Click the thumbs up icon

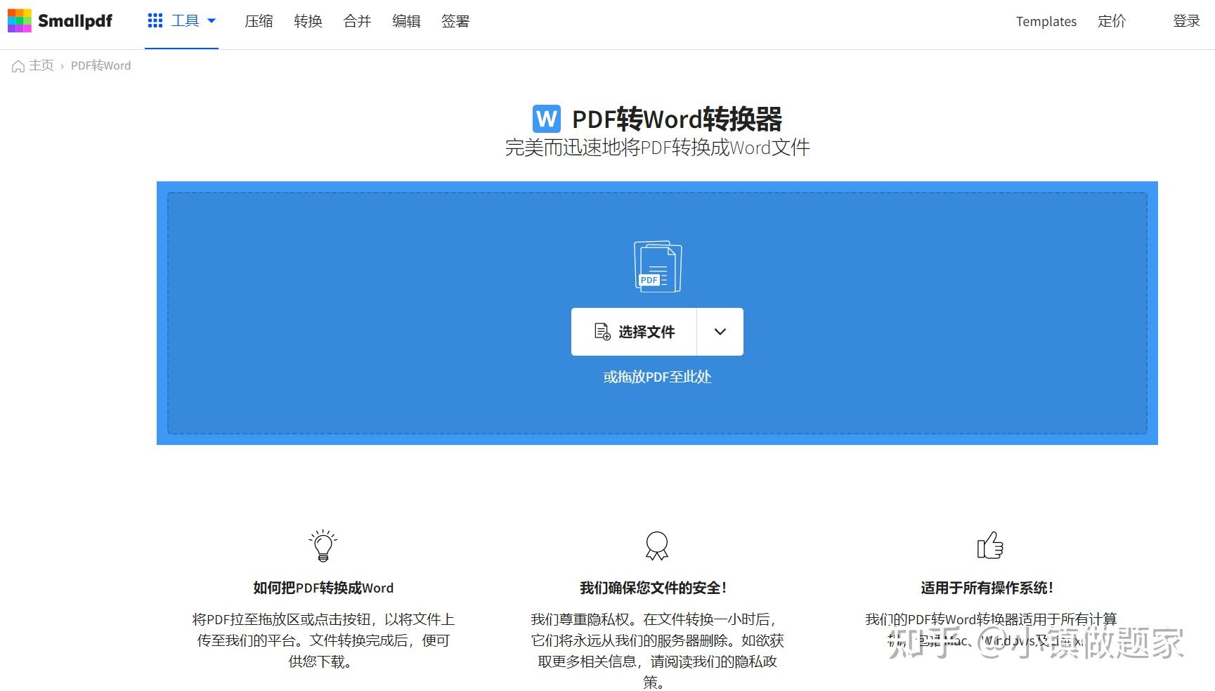(990, 545)
